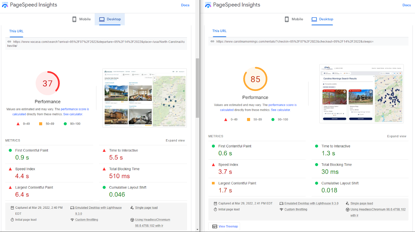Click the link icon beside vacasa URL
The image size is (415, 232).
coord(9,42)
